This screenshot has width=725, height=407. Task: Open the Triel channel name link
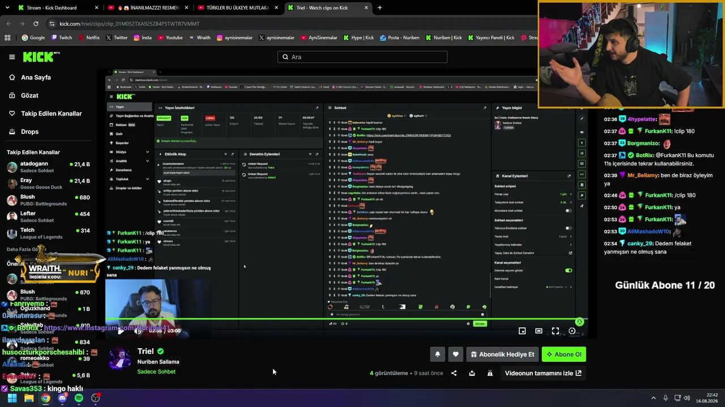146,351
